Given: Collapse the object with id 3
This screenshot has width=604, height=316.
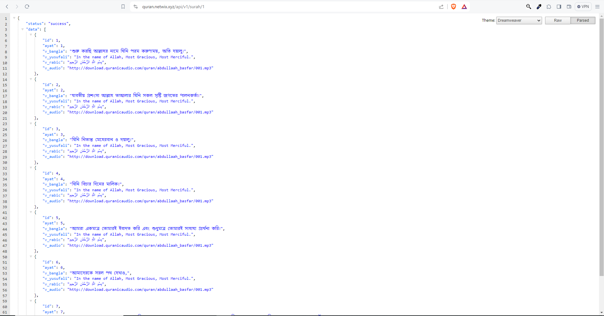Looking at the screenshot, I should (31, 124).
